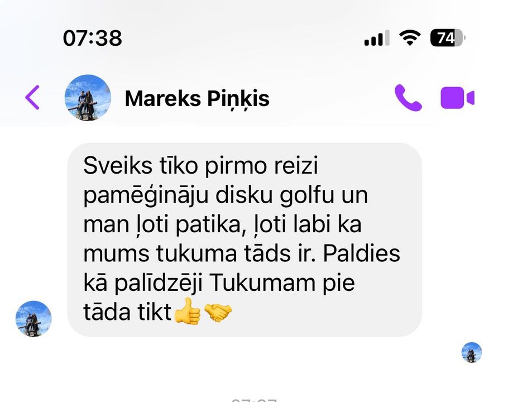Viewport: 508px width, 402px height.
Task: Tap the thumbs-up emoji in the message
Action: pyautogui.click(x=187, y=312)
